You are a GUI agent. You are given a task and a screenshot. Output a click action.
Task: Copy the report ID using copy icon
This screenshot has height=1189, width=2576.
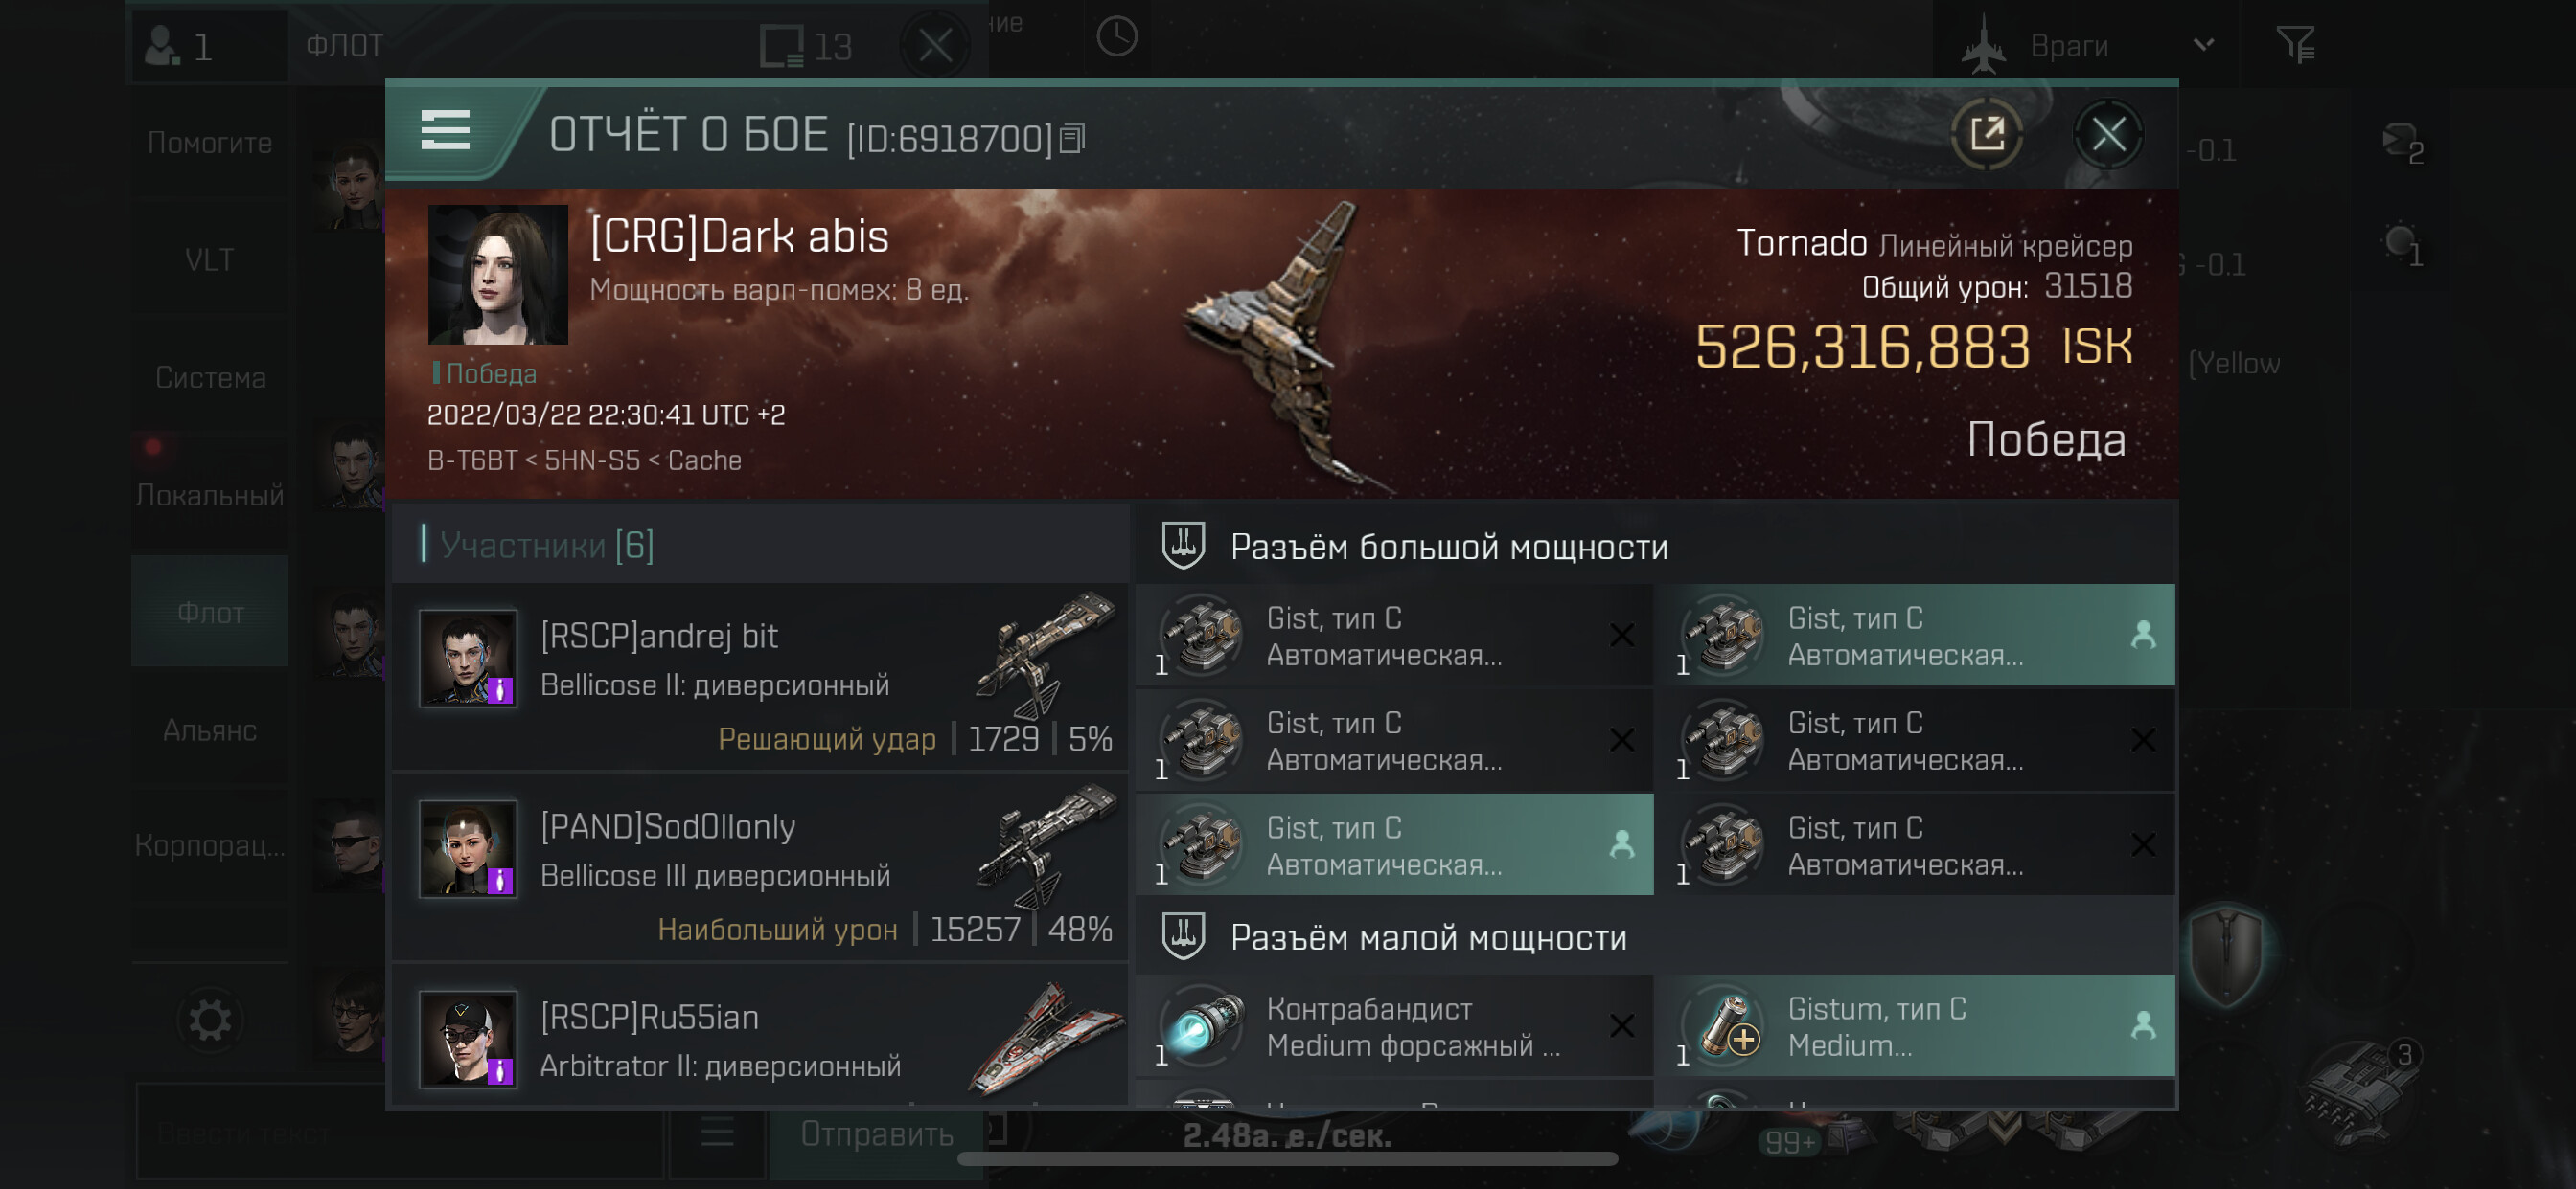[x=1072, y=138]
